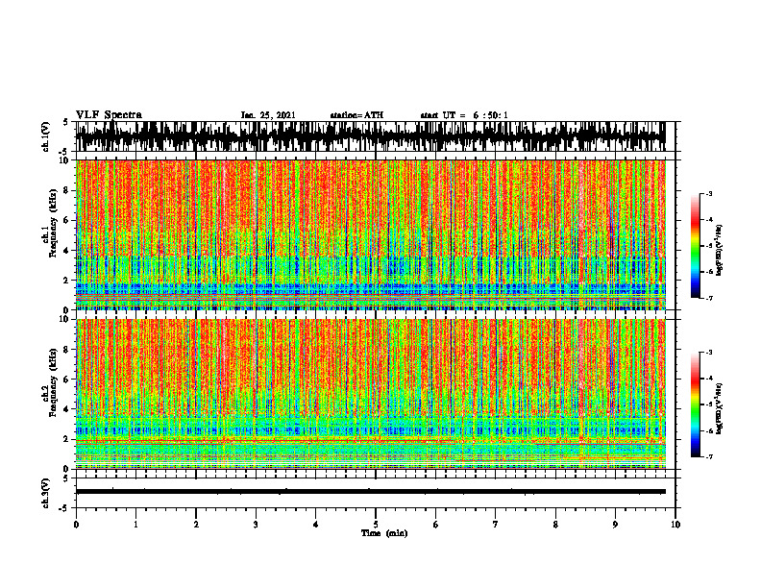Click the "10" frequency tick of ch.1 spectrogram
The height and width of the screenshot is (588, 761).
click(65, 160)
